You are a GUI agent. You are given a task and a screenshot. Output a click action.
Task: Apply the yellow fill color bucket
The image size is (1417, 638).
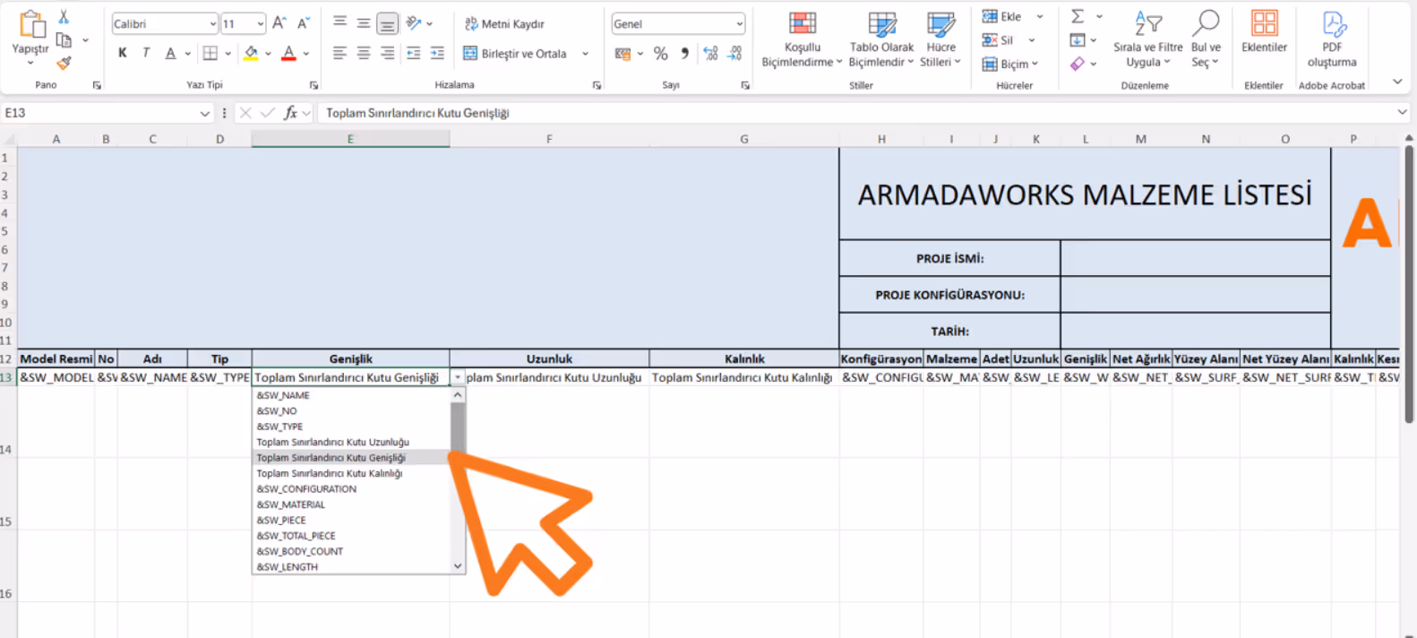tap(251, 54)
